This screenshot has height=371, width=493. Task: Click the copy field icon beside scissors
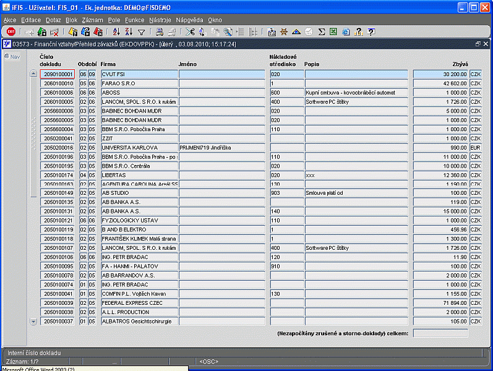pos(202,32)
